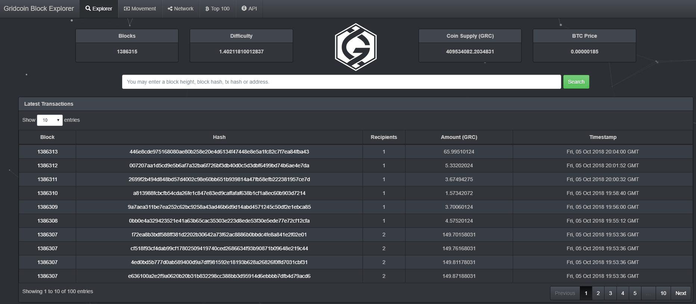Open transaction hash starting a813988f
Screen dimensions: 696x304
pos(219,193)
